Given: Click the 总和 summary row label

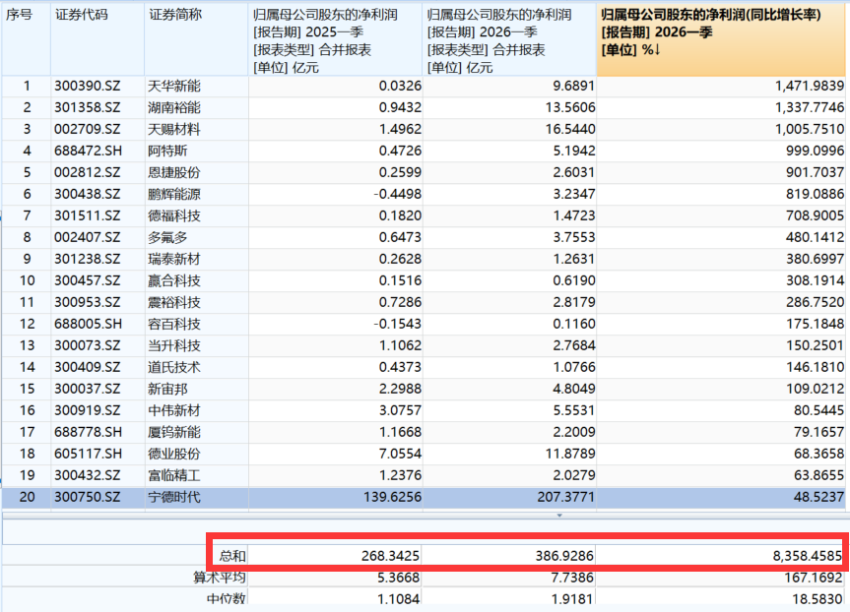Looking at the screenshot, I should (230, 556).
